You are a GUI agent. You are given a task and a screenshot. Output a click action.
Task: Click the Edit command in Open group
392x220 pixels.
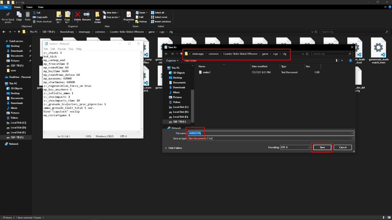(x=139, y=17)
